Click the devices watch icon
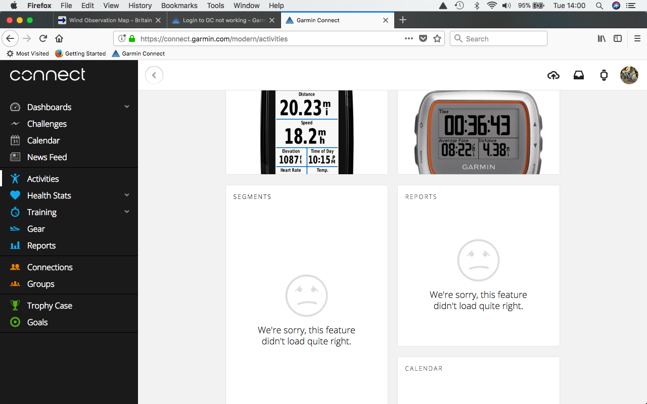Viewport: 647px width, 404px height. point(604,75)
